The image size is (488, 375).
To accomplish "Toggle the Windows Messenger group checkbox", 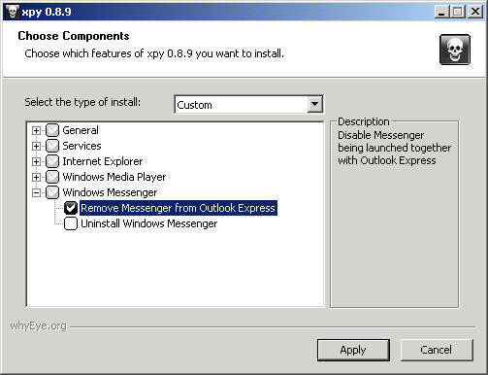I will (x=52, y=192).
